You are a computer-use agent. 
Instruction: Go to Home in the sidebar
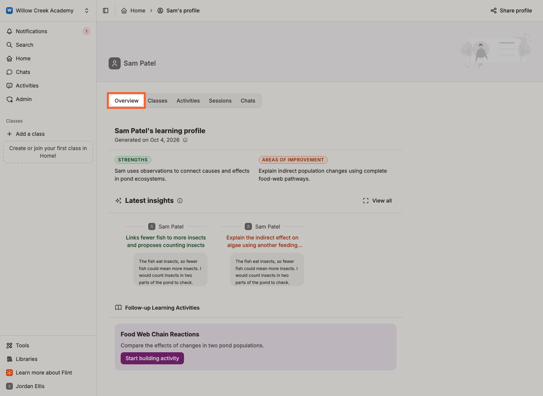[x=48, y=58]
